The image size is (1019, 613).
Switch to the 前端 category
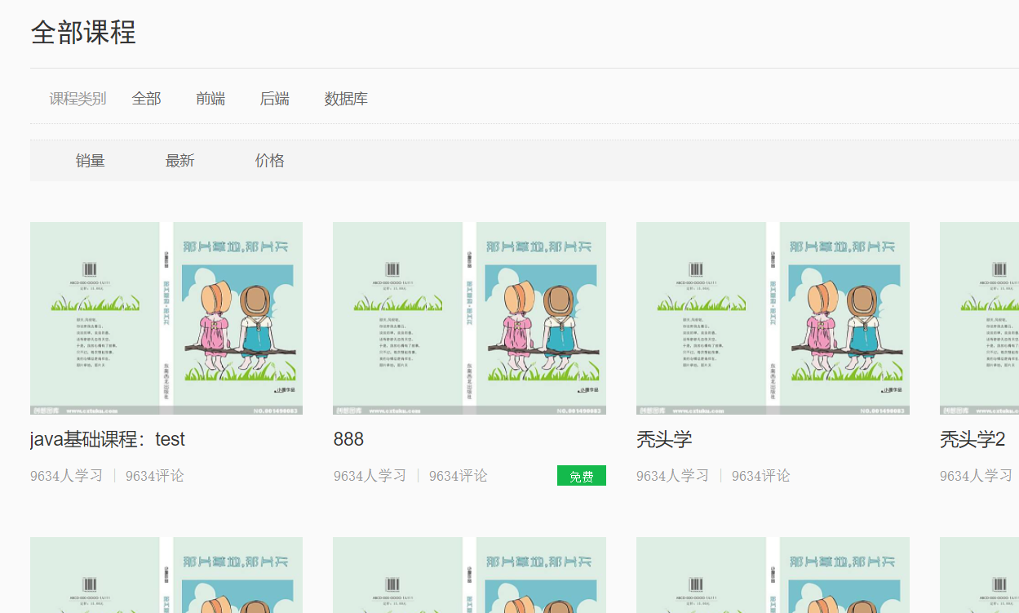click(210, 98)
